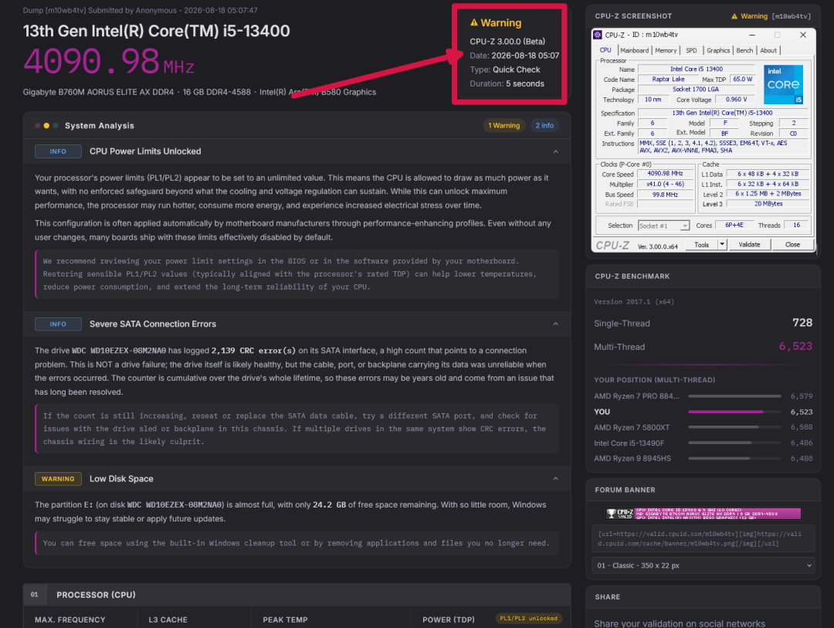Click the Version 2017.1 (x64) label

634,302
